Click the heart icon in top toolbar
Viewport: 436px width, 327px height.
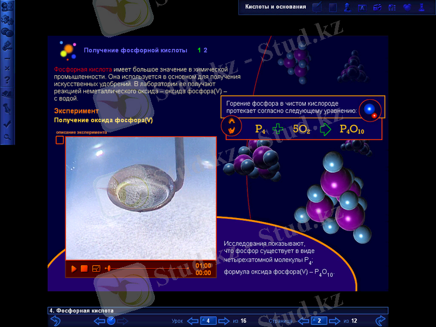pyautogui.click(x=407, y=8)
